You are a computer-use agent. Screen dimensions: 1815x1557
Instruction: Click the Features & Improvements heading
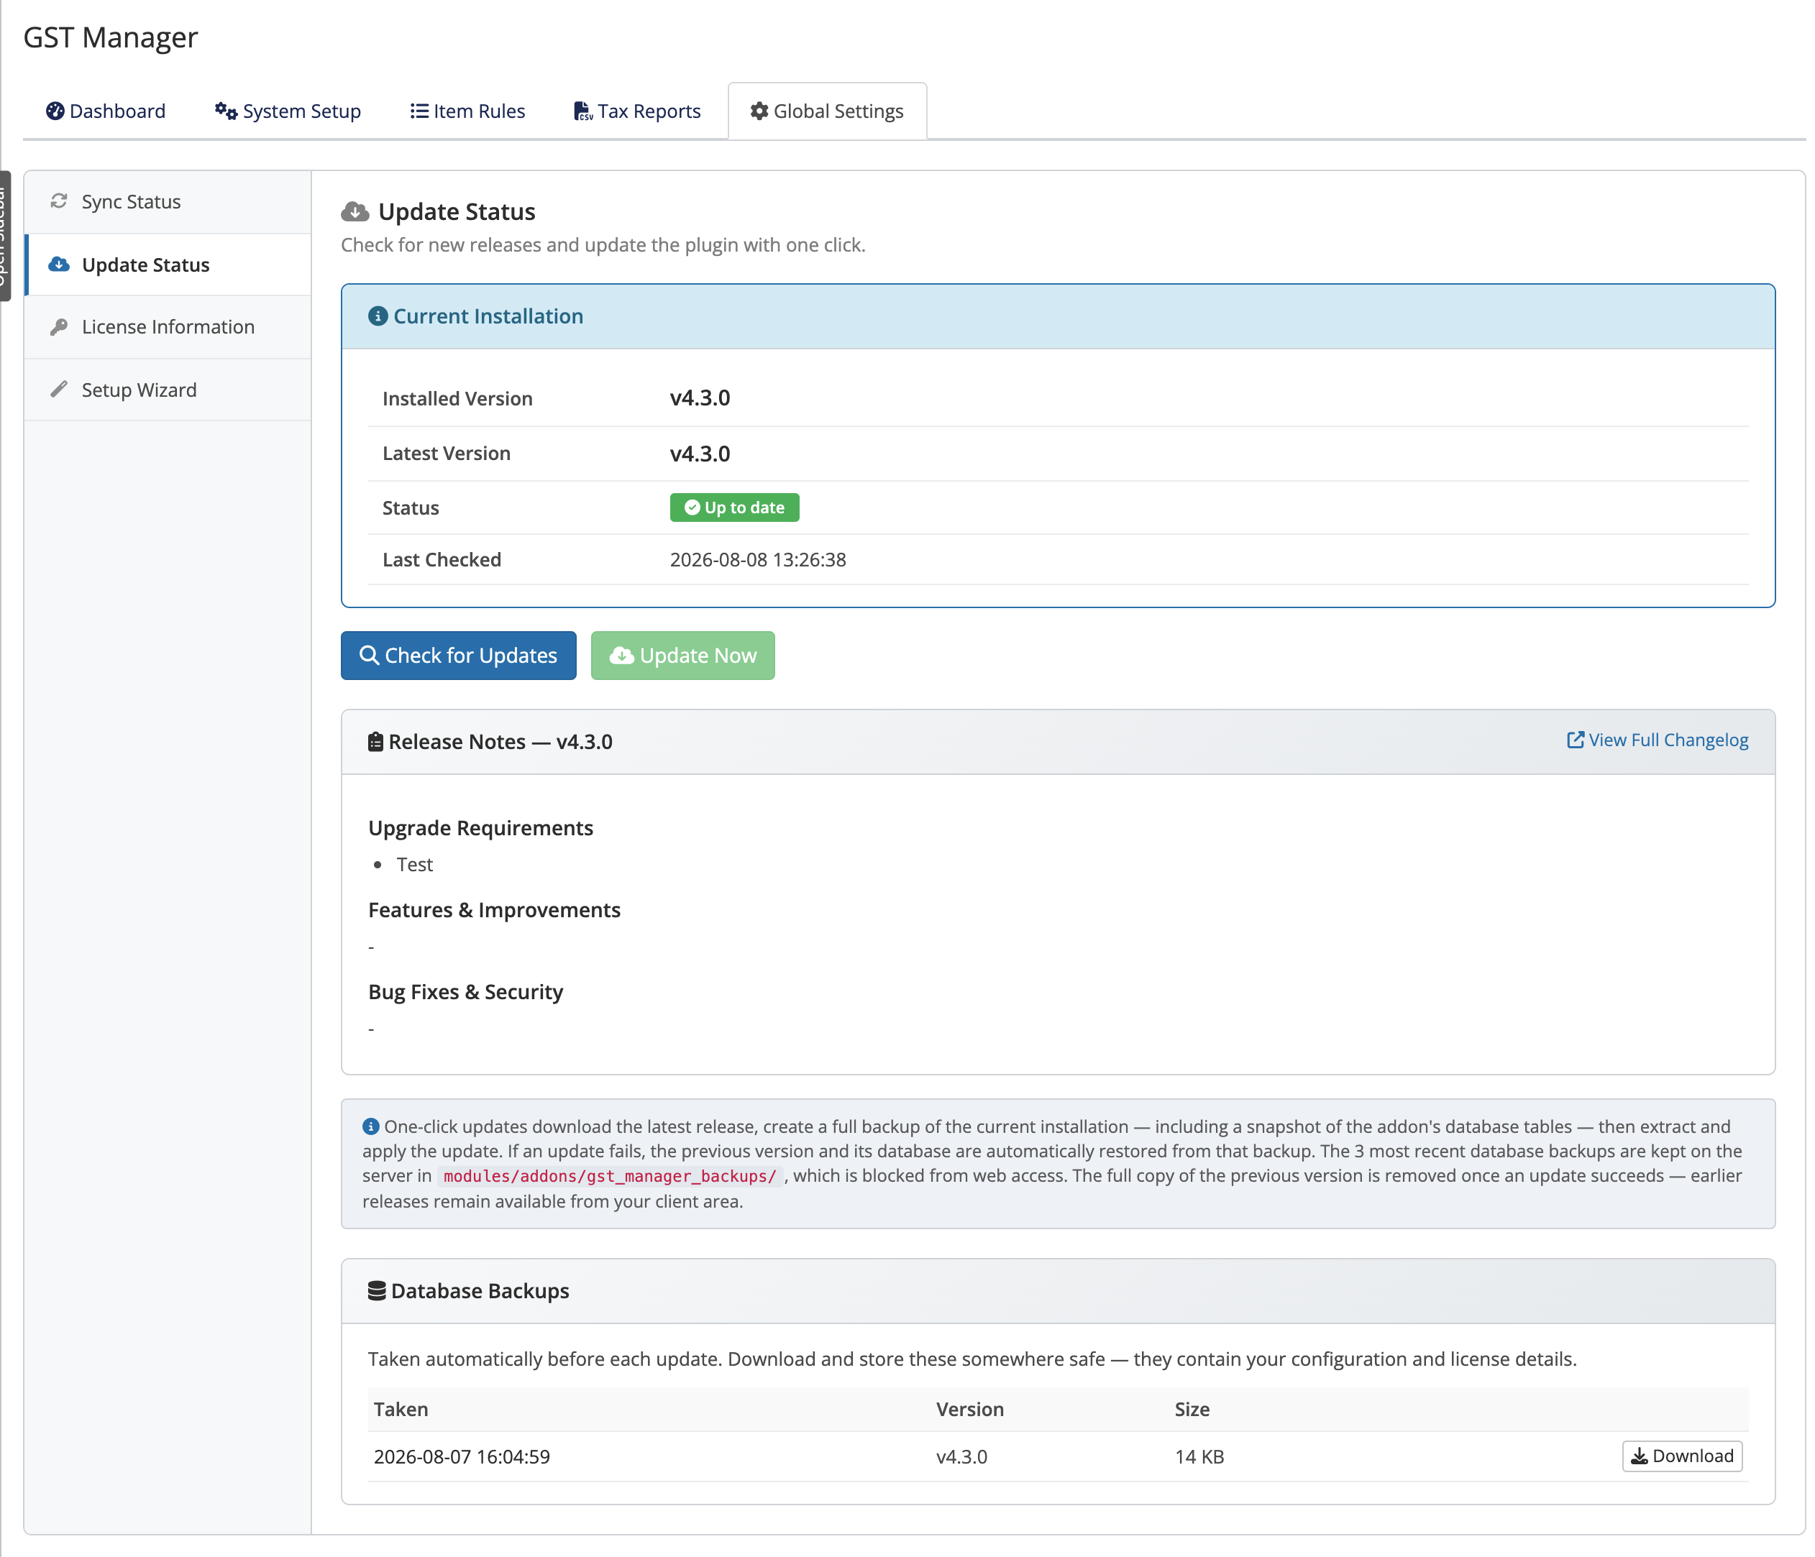coord(494,910)
